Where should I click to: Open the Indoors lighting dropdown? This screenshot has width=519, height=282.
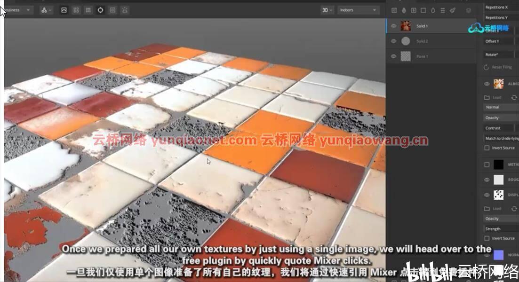pos(358,10)
